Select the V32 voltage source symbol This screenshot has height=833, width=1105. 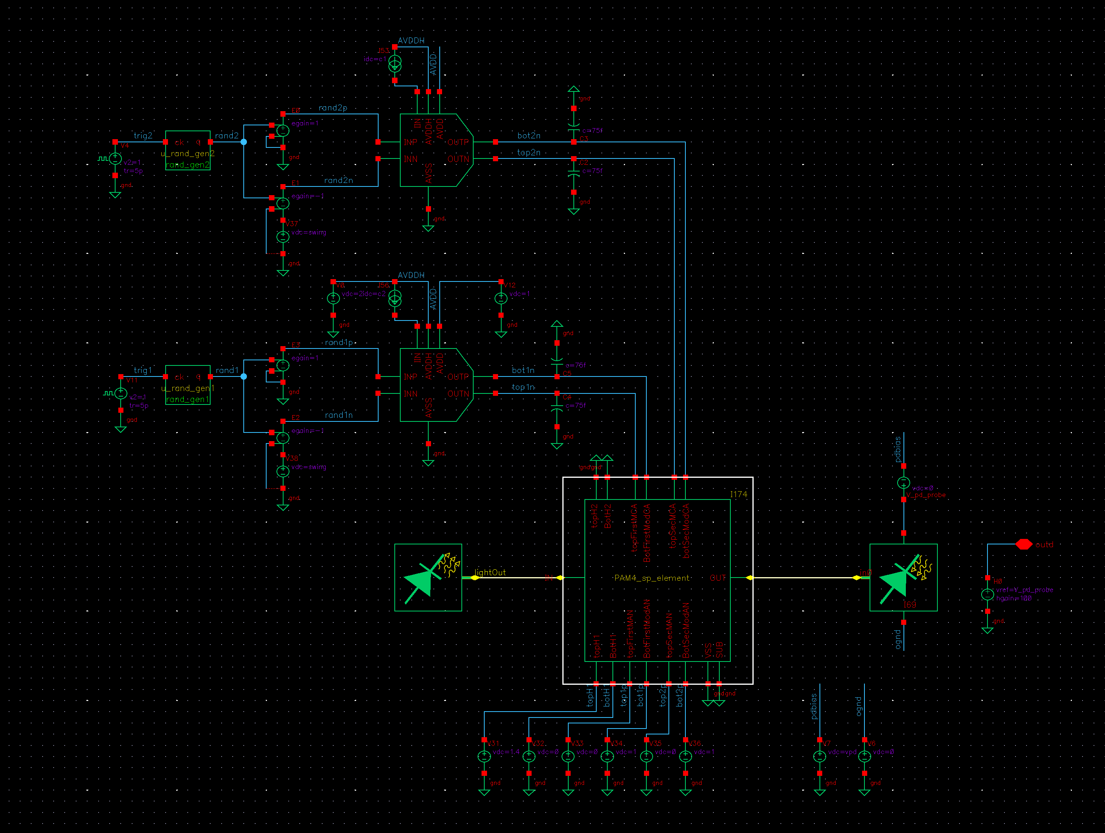coord(529,757)
